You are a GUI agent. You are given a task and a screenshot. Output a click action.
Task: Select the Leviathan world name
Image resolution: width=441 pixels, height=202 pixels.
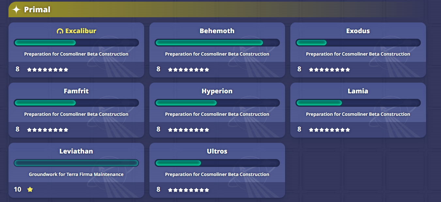(x=76, y=151)
